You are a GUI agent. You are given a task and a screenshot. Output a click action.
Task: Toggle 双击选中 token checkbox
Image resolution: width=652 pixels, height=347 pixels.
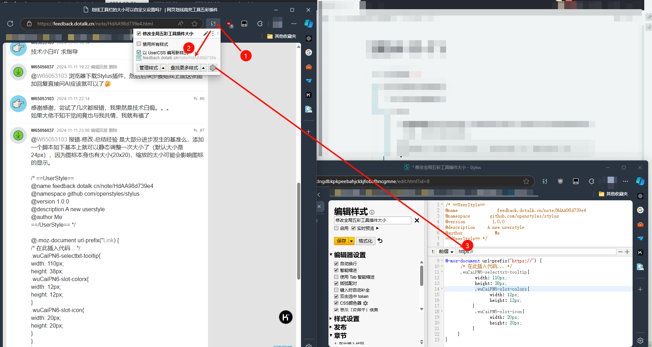click(x=336, y=296)
